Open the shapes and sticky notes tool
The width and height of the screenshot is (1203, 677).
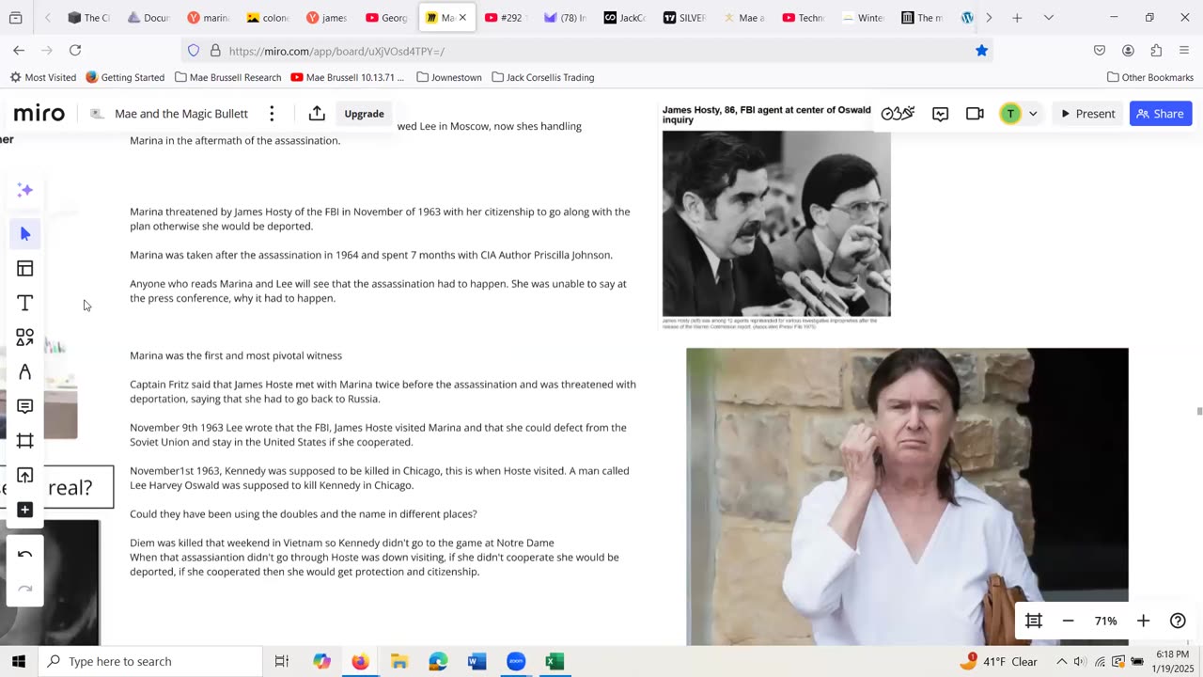(x=25, y=338)
